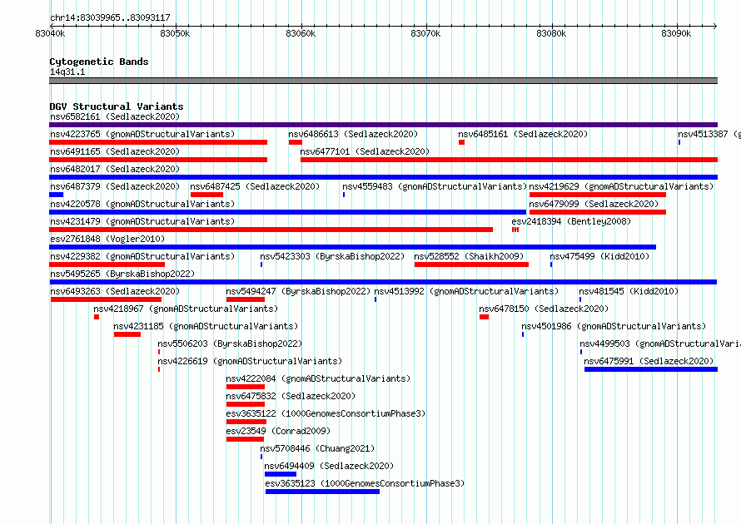Click the nsv4499503 gnomAD variant label
The width and height of the screenshot is (741, 524).
659,344
